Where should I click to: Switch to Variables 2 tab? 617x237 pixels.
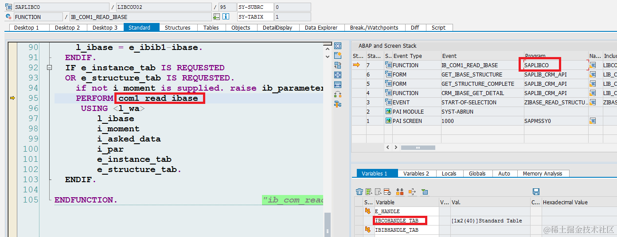(416, 173)
